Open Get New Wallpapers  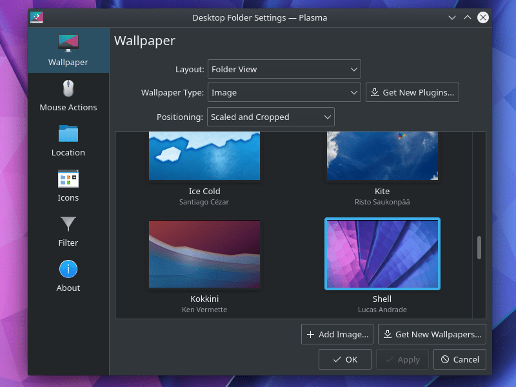(432, 334)
